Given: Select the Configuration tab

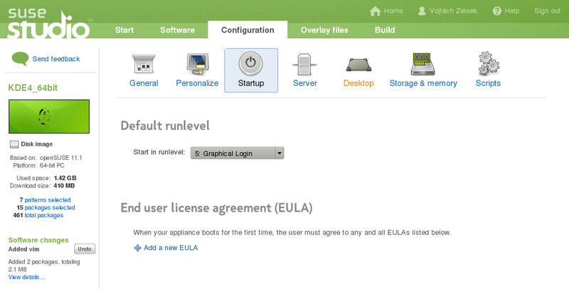Looking at the screenshot, I should [x=248, y=30].
